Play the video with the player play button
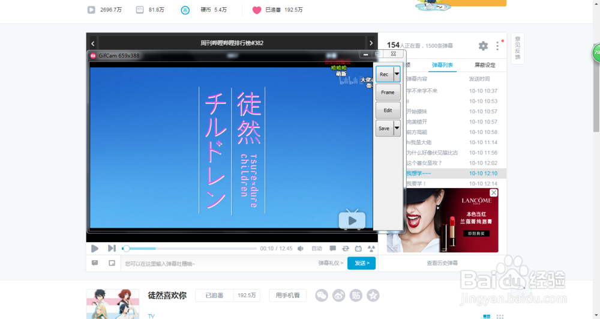 tap(95, 249)
